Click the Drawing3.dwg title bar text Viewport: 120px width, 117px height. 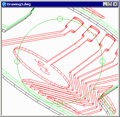point(19,4)
